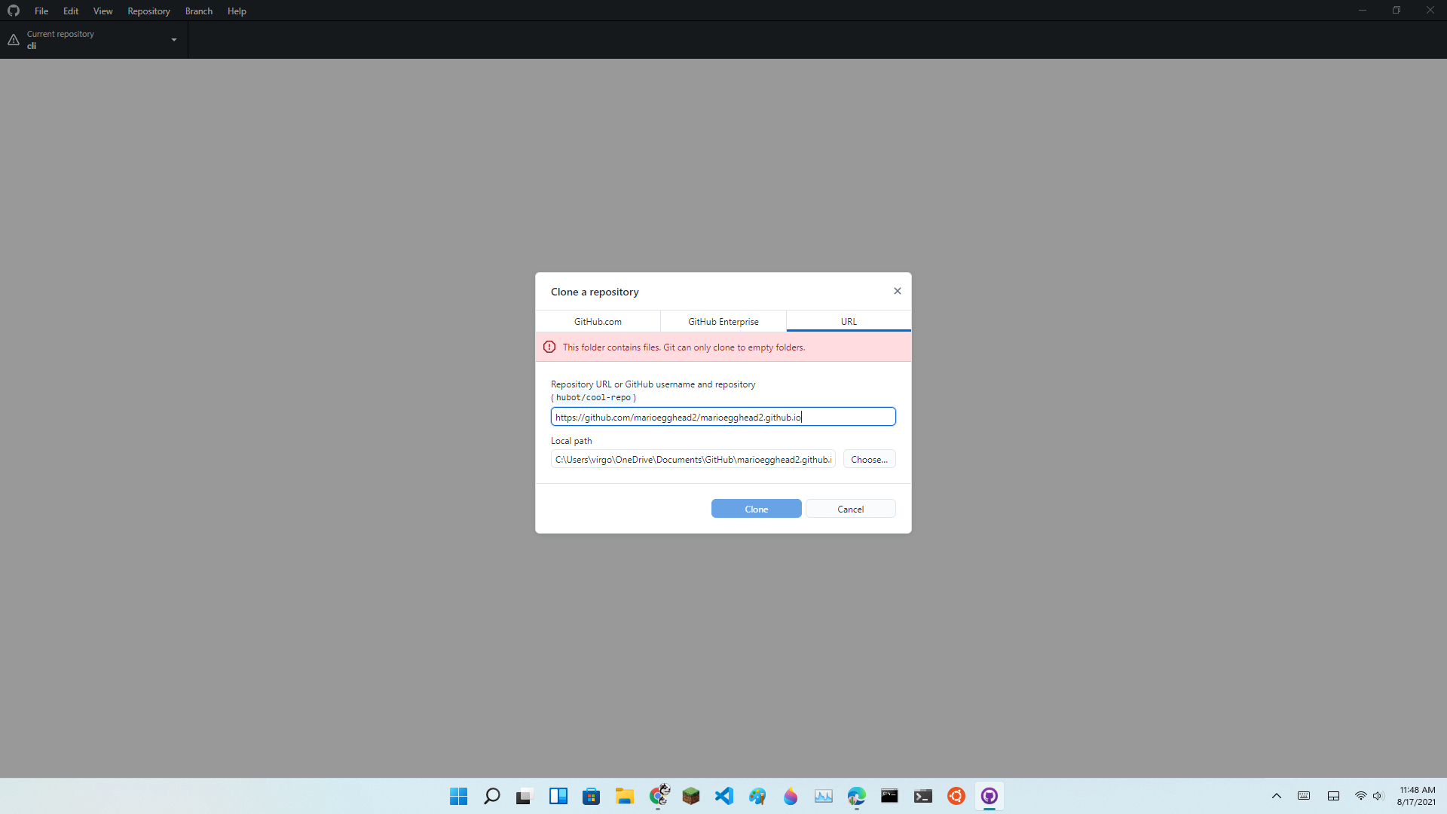Open the File menu
This screenshot has height=814, width=1447.
coord(41,11)
